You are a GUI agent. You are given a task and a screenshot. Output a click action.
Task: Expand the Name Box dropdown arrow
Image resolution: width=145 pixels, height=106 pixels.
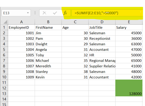pos(28,13)
